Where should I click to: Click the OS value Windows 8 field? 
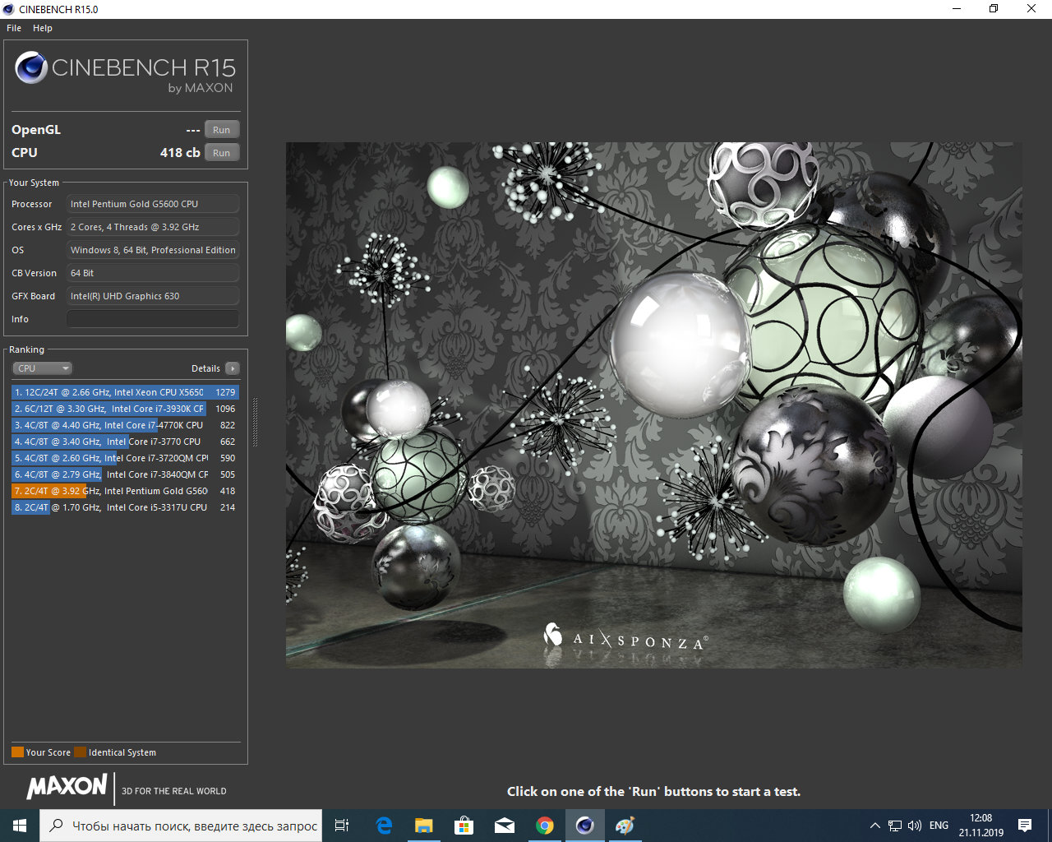(153, 250)
